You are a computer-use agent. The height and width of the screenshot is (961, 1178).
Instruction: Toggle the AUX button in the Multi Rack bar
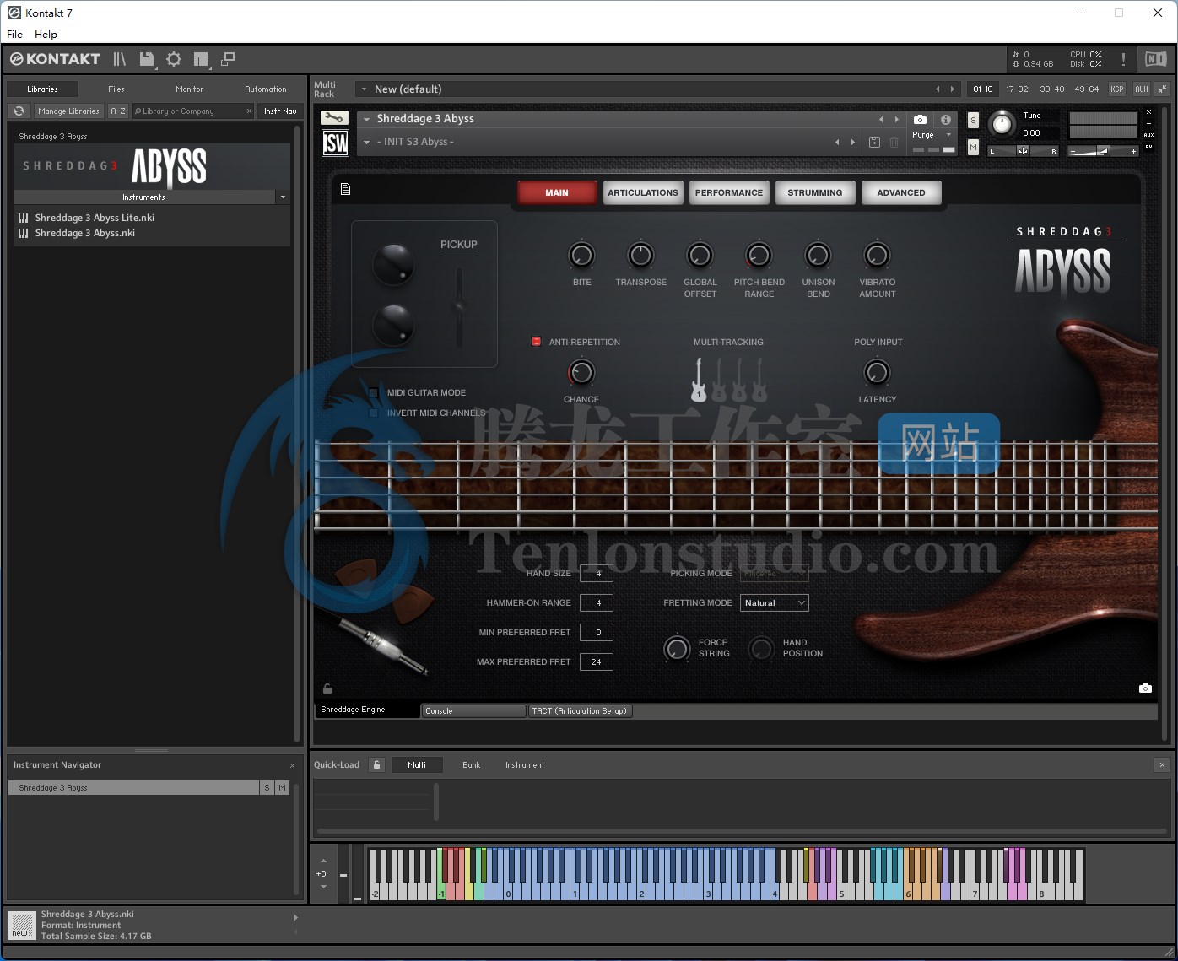1141,89
